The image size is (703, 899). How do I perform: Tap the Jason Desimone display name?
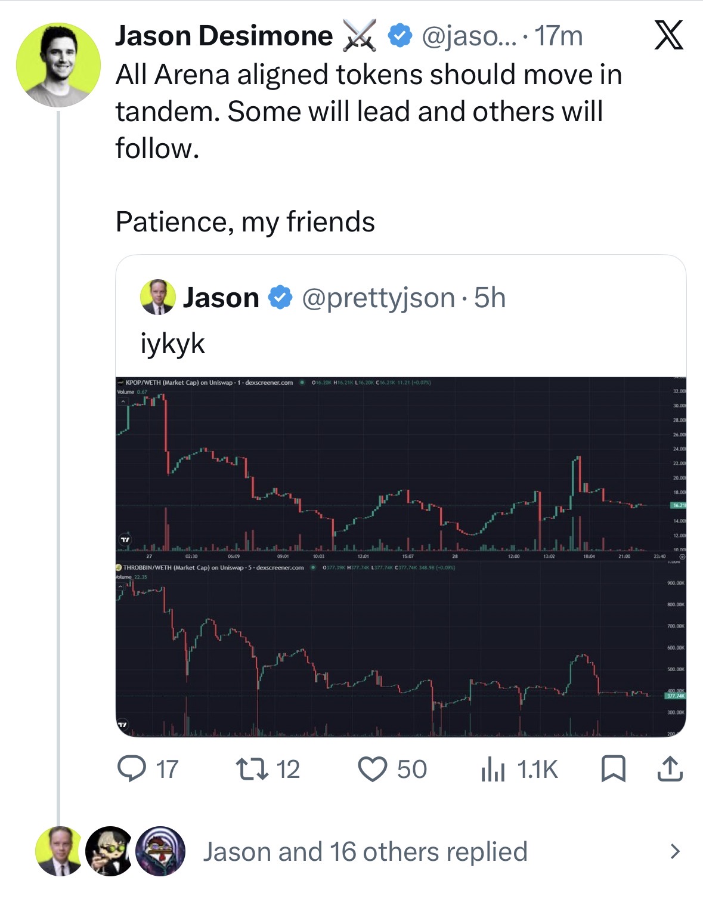click(x=224, y=36)
